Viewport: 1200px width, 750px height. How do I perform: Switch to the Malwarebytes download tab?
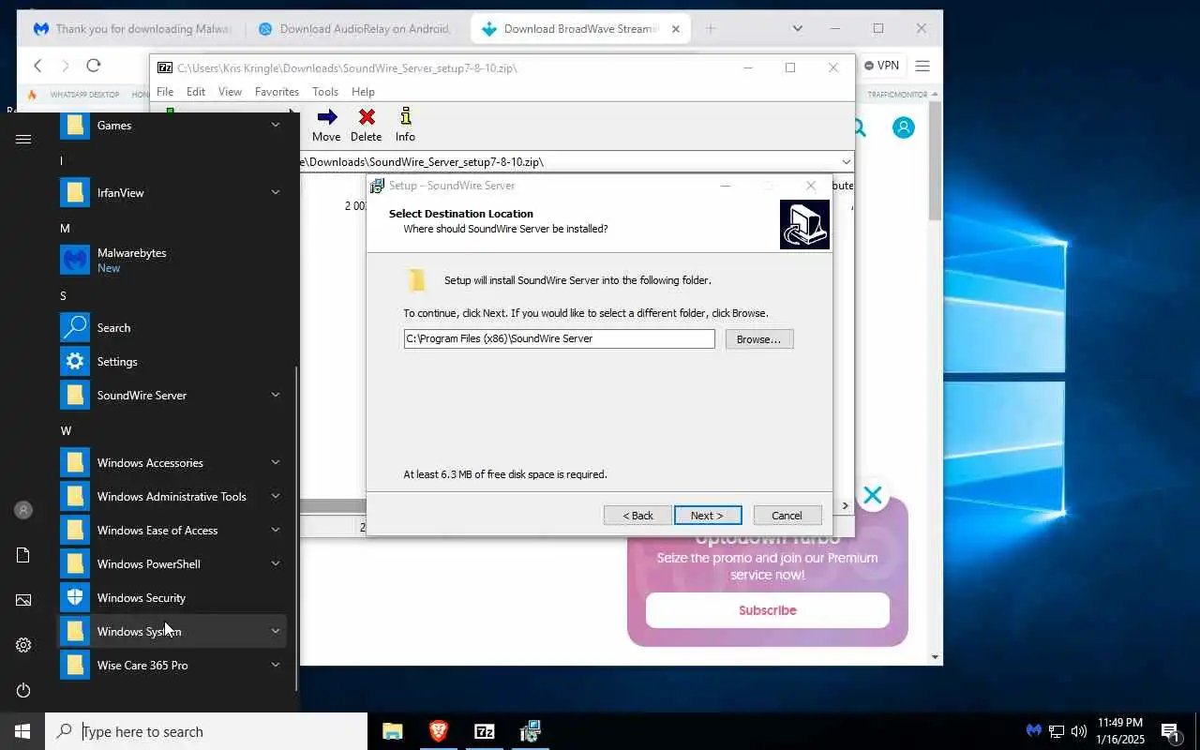[131, 29]
